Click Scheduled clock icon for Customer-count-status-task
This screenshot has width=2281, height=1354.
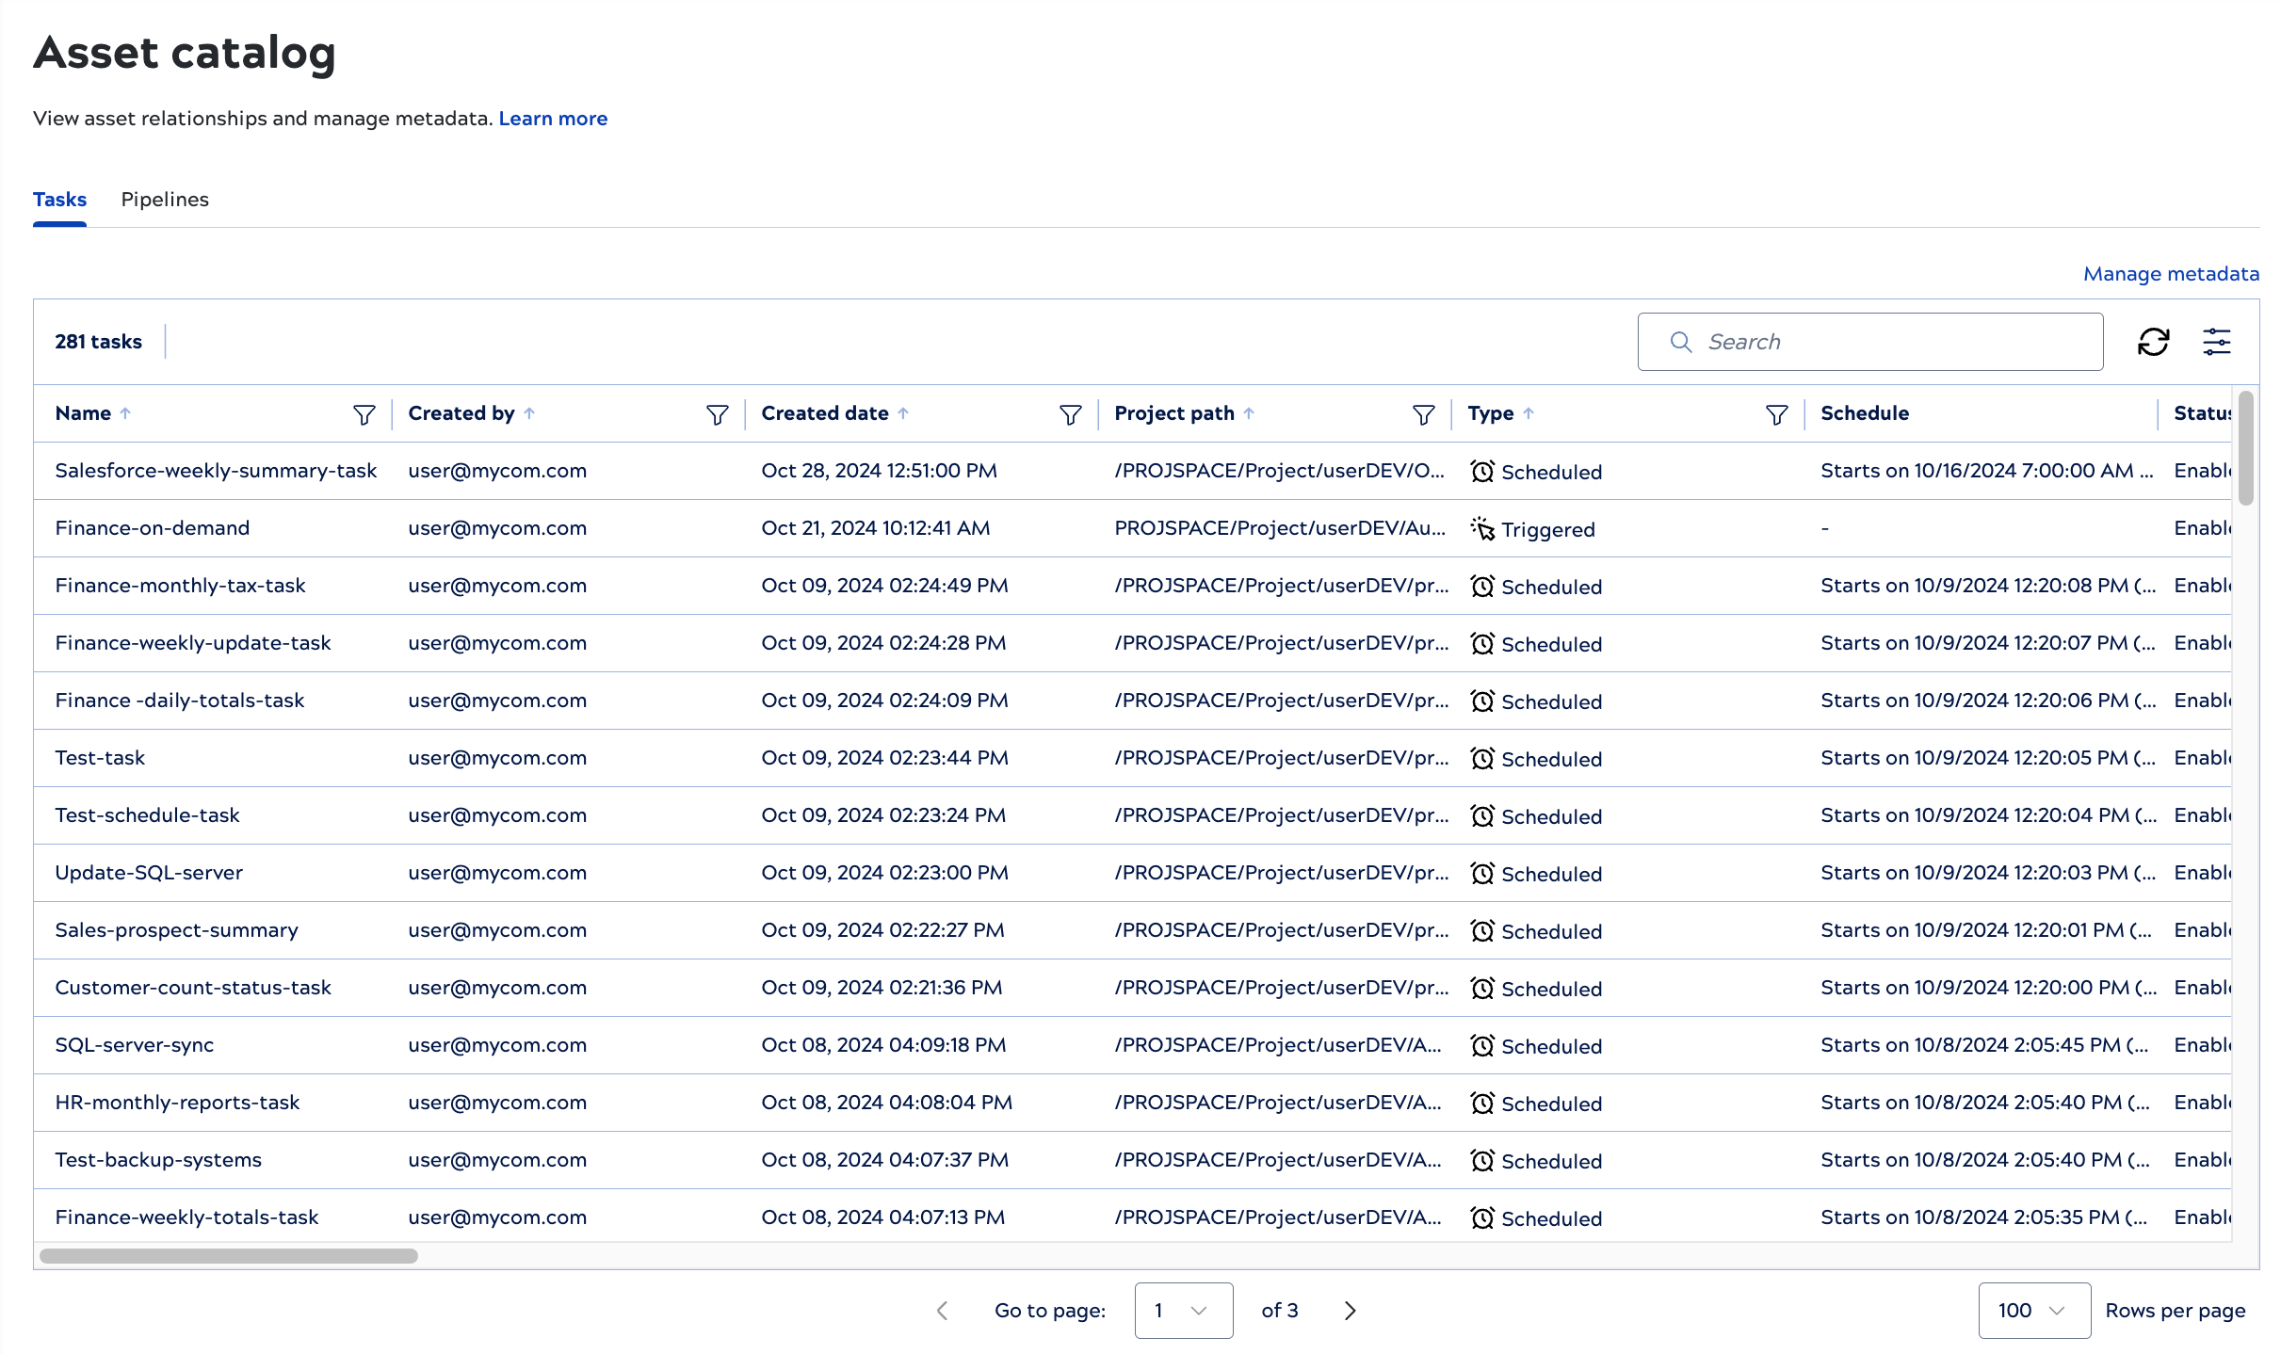pyautogui.click(x=1482, y=989)
